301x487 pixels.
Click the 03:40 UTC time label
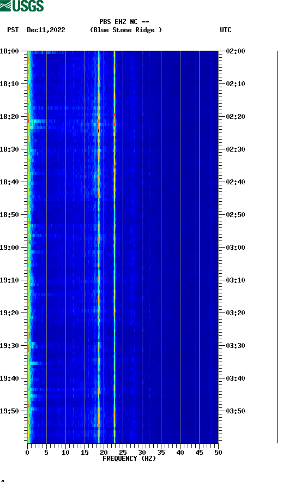[236, 378]
